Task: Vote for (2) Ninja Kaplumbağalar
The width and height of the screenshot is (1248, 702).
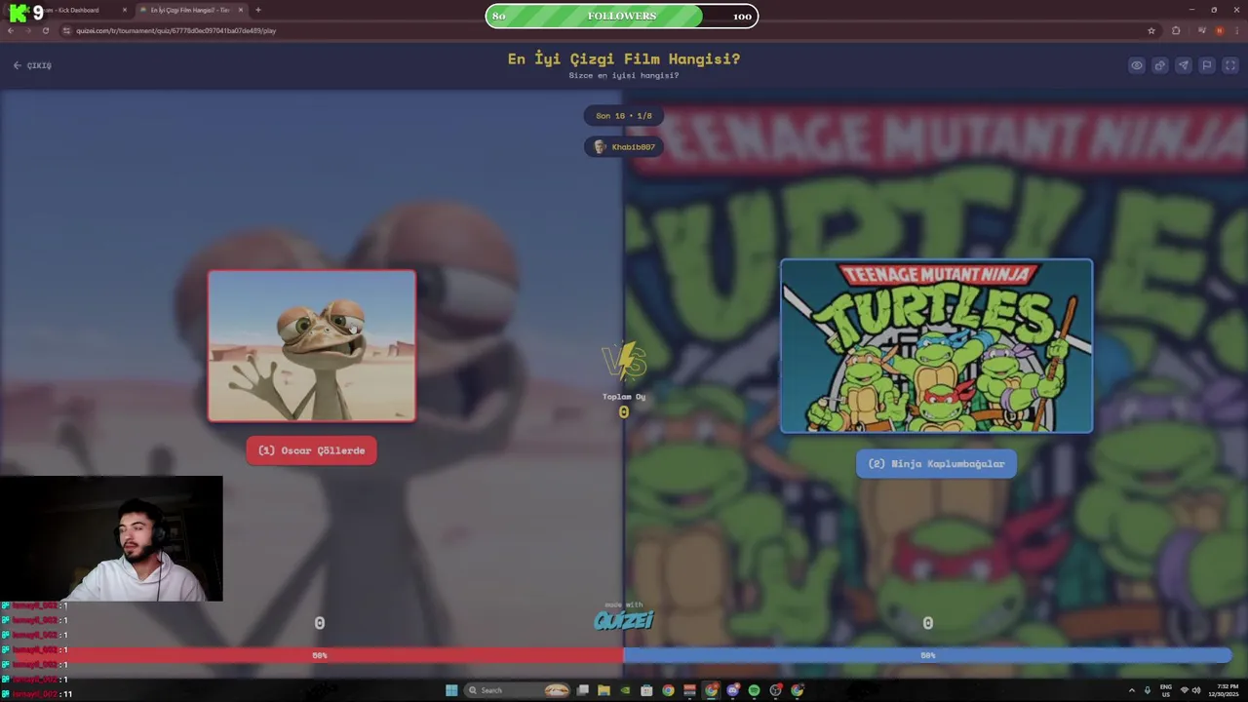Action: 936,464
